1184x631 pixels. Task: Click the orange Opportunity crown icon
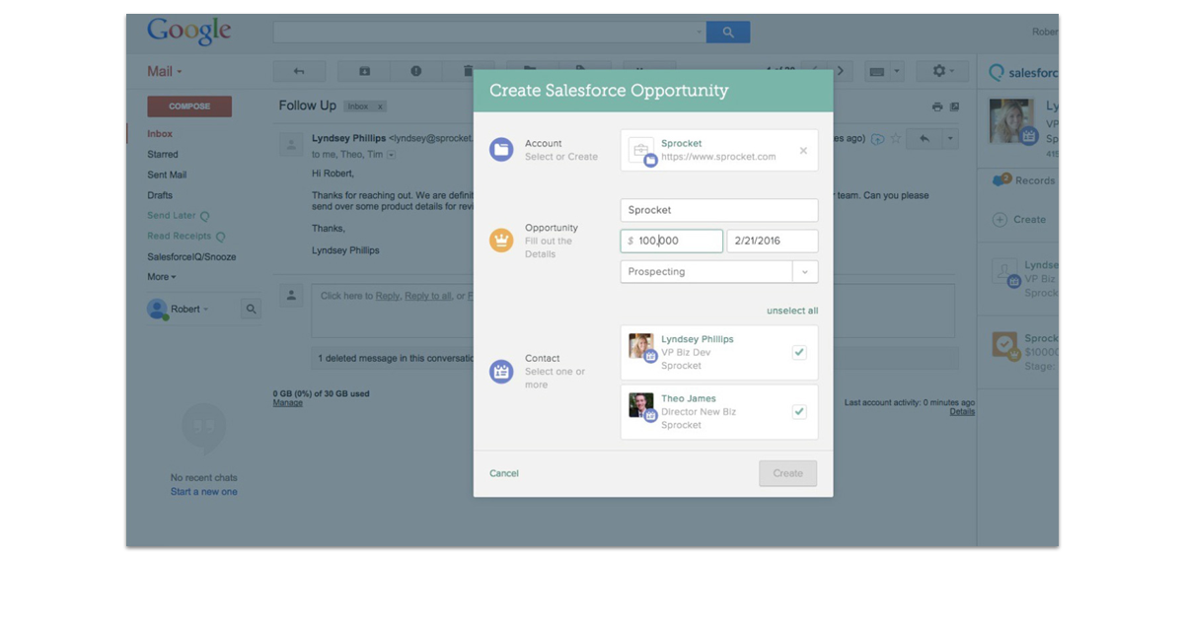coord(501,241)
